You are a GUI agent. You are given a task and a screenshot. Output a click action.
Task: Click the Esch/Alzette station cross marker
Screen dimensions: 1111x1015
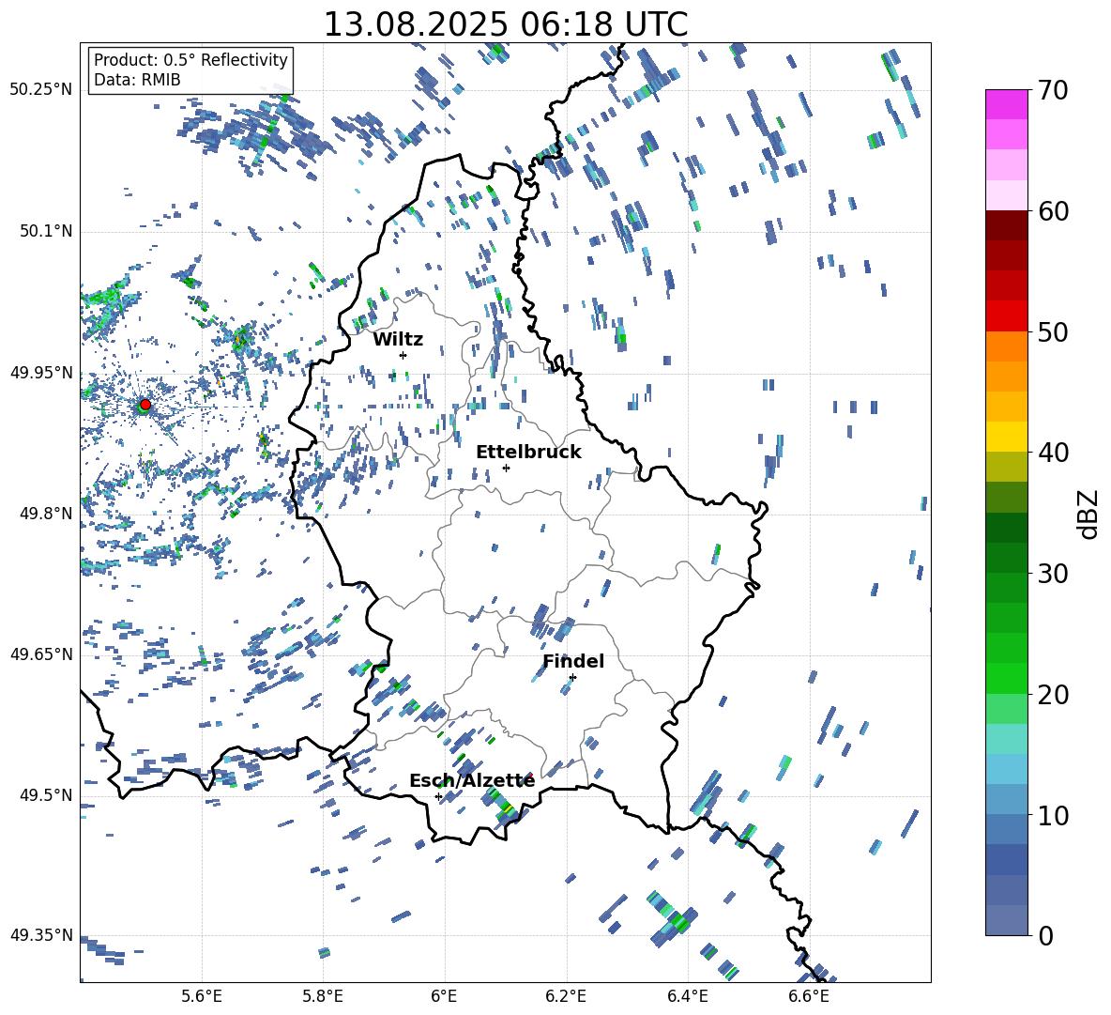pos(438,796)
